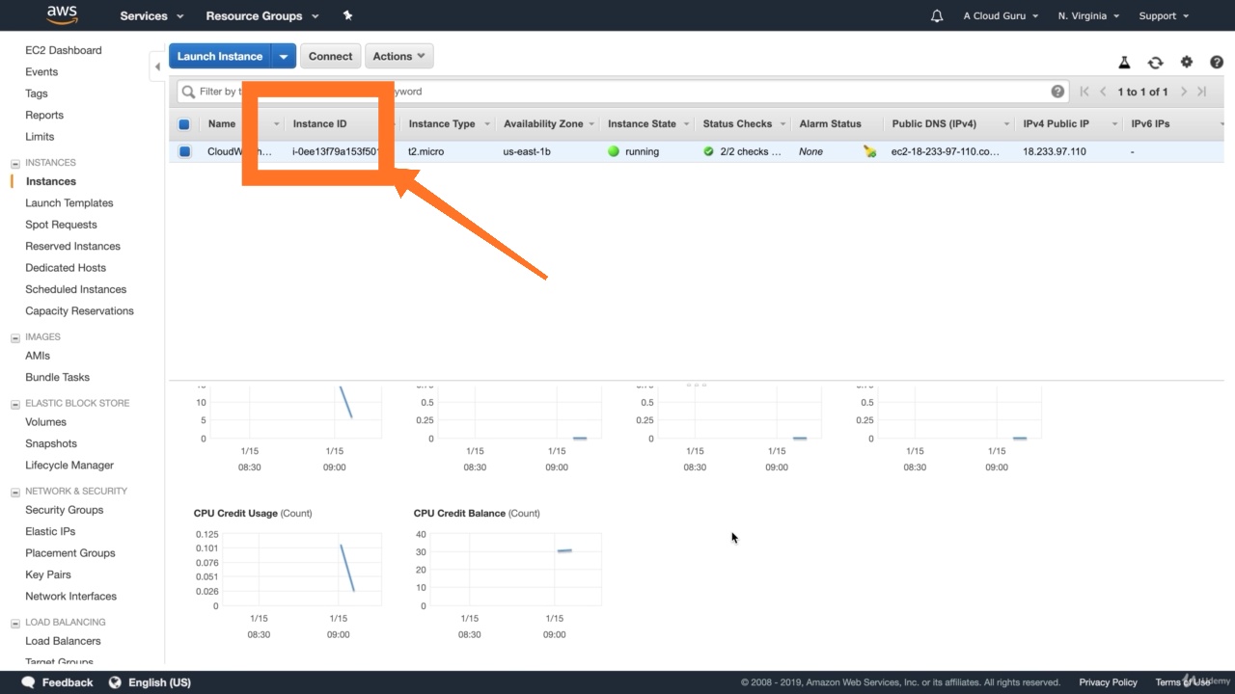1235x694 pixels.
Task: Collapse the left sidebar with the arrow control
Action: tap(157, 66)
